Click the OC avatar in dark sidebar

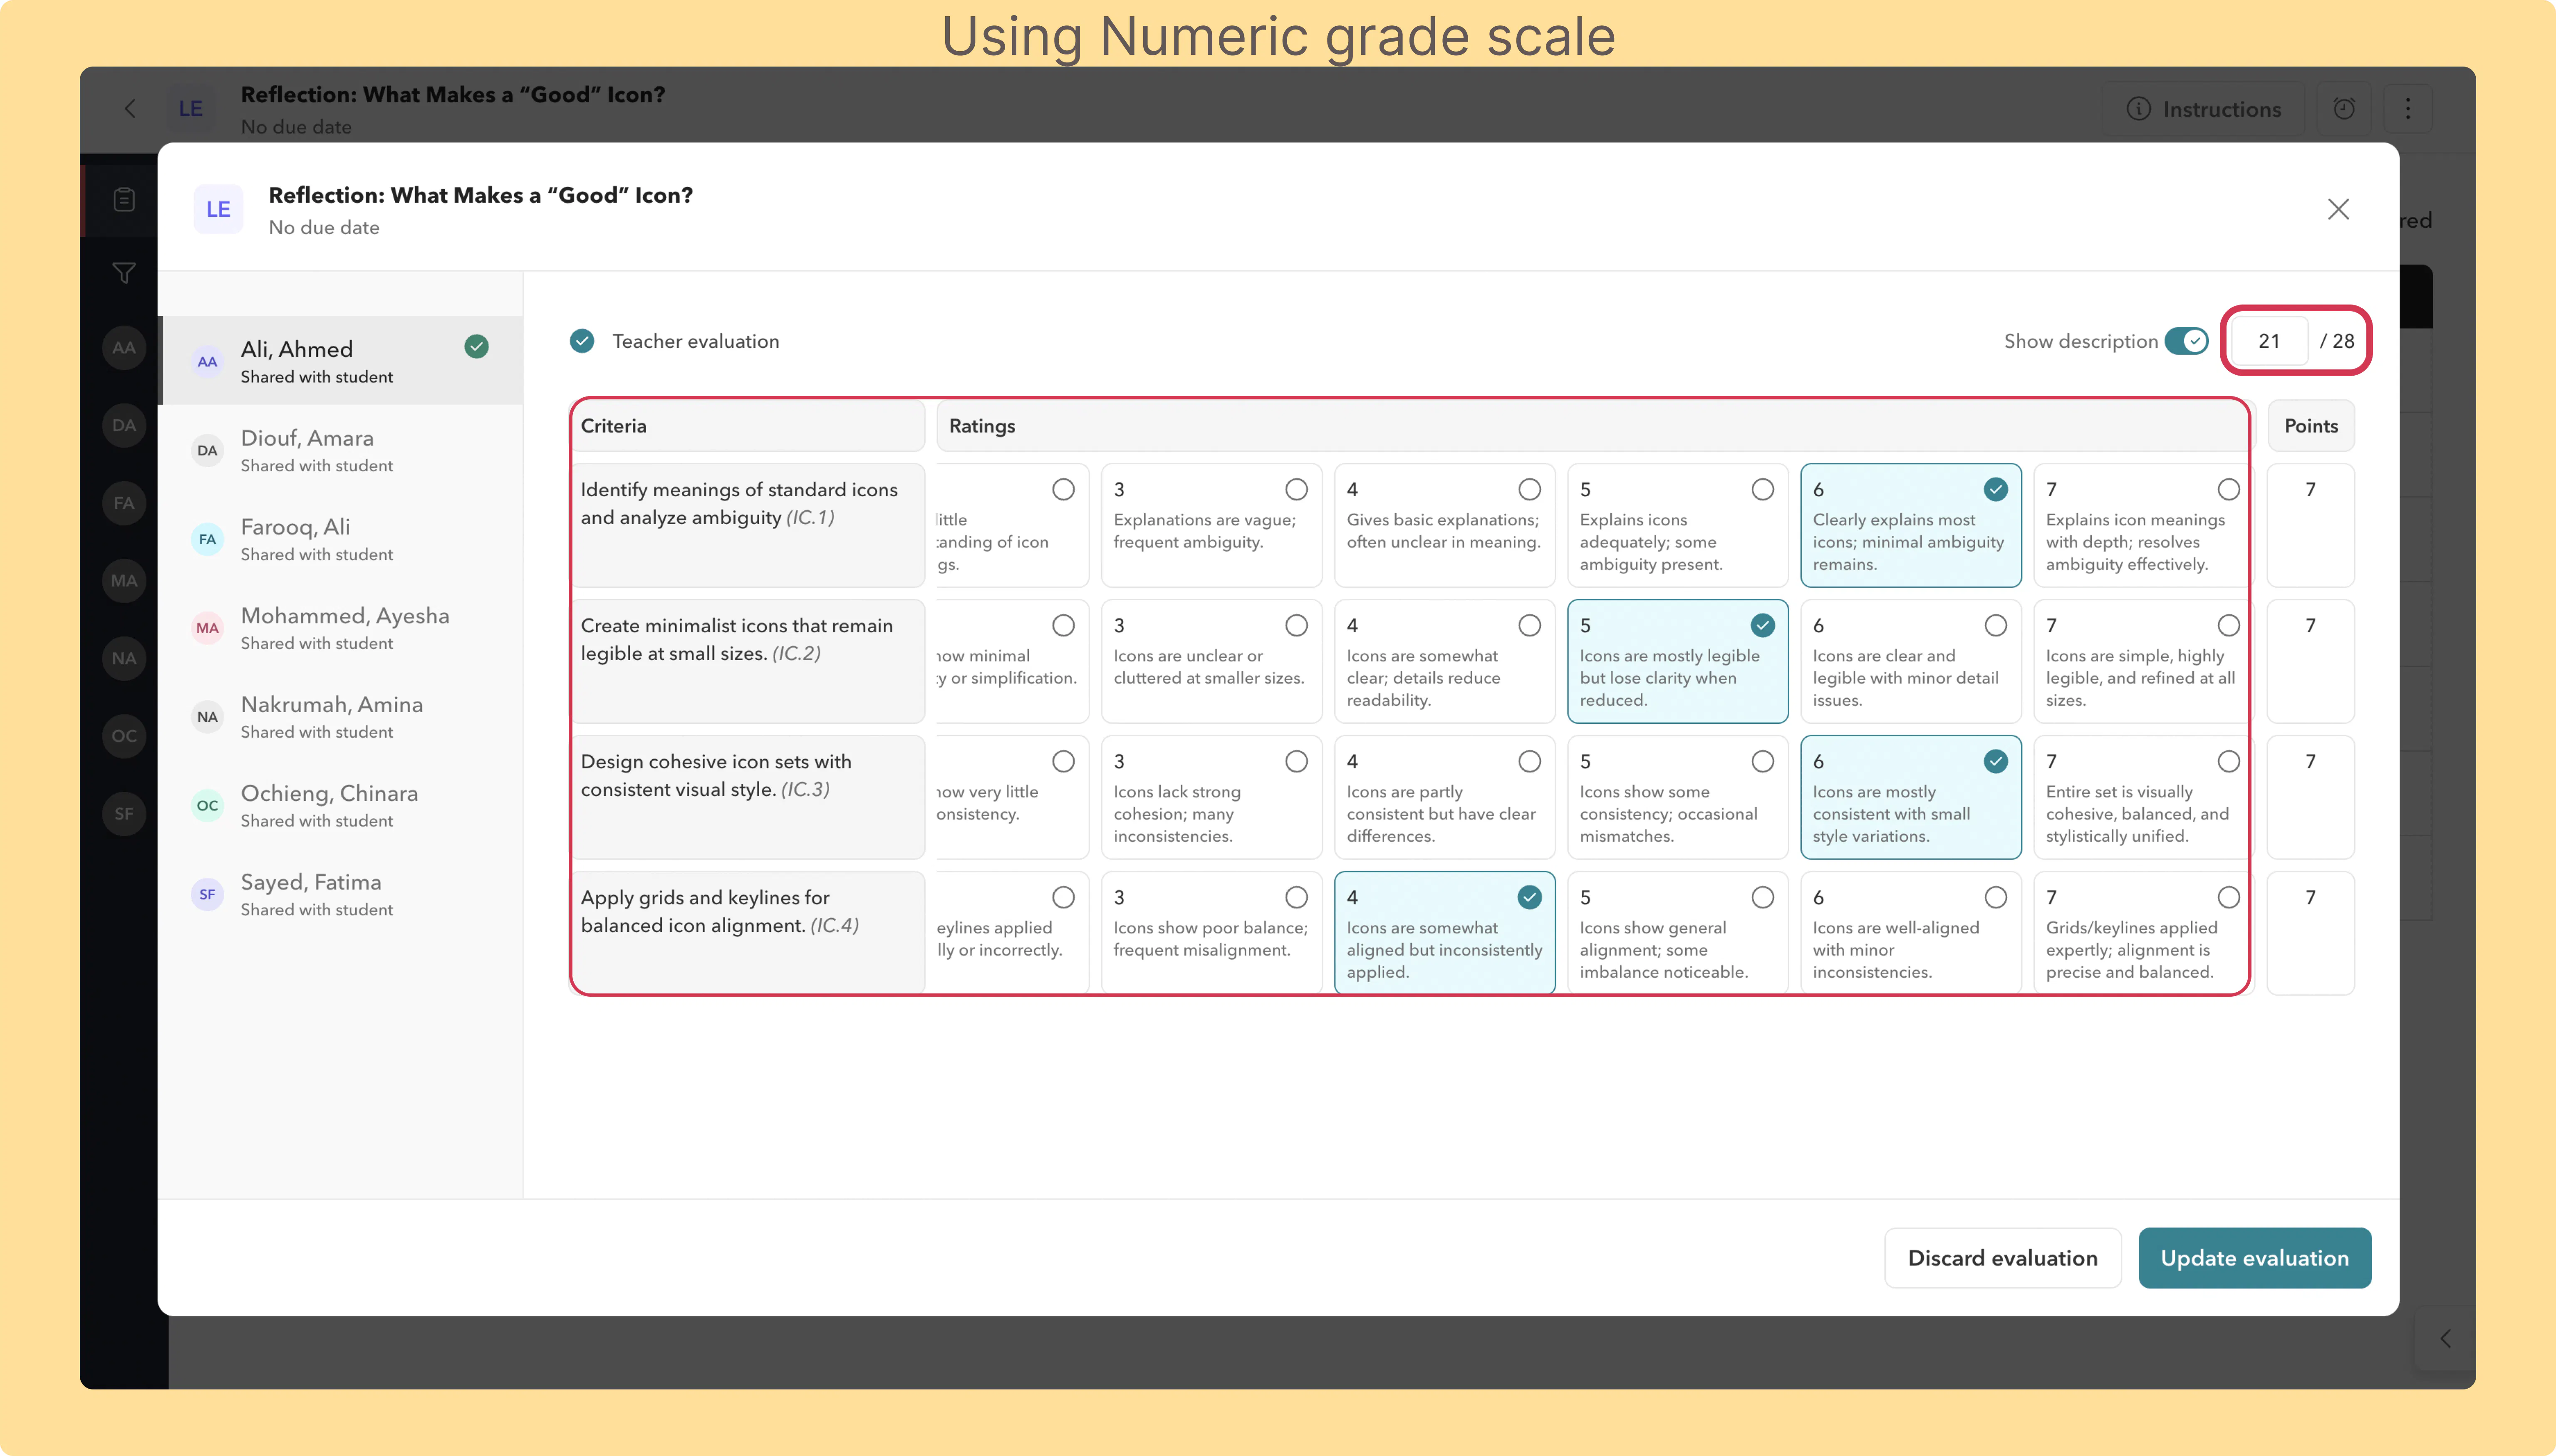pyautogui.click(x=124, y=736)
